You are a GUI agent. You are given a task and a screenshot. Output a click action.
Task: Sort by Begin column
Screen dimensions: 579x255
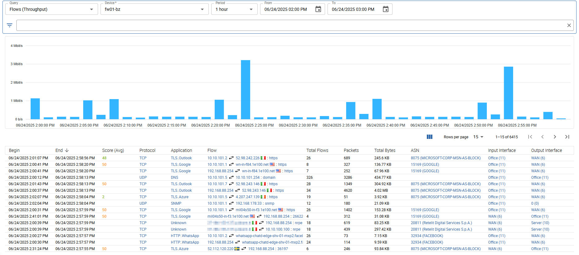coord(14,150)
